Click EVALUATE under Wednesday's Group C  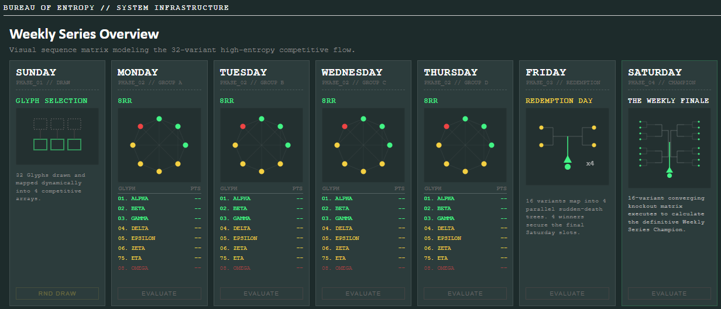[363, 293]
